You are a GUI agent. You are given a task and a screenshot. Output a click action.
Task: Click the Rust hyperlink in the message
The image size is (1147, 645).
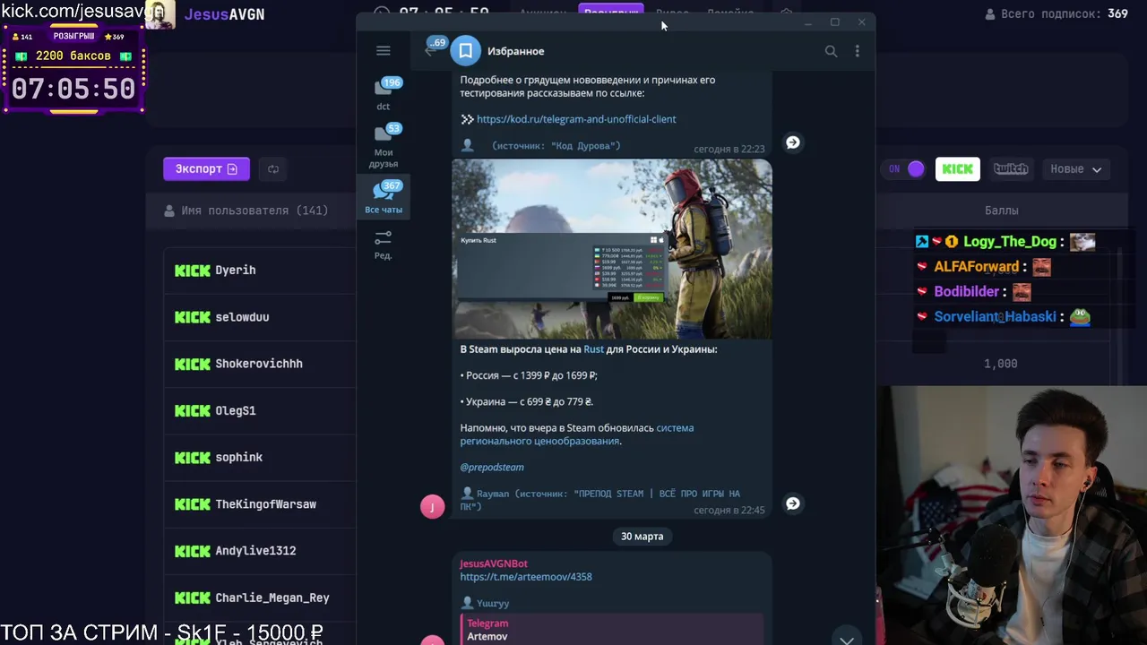[x=593, y=349]
